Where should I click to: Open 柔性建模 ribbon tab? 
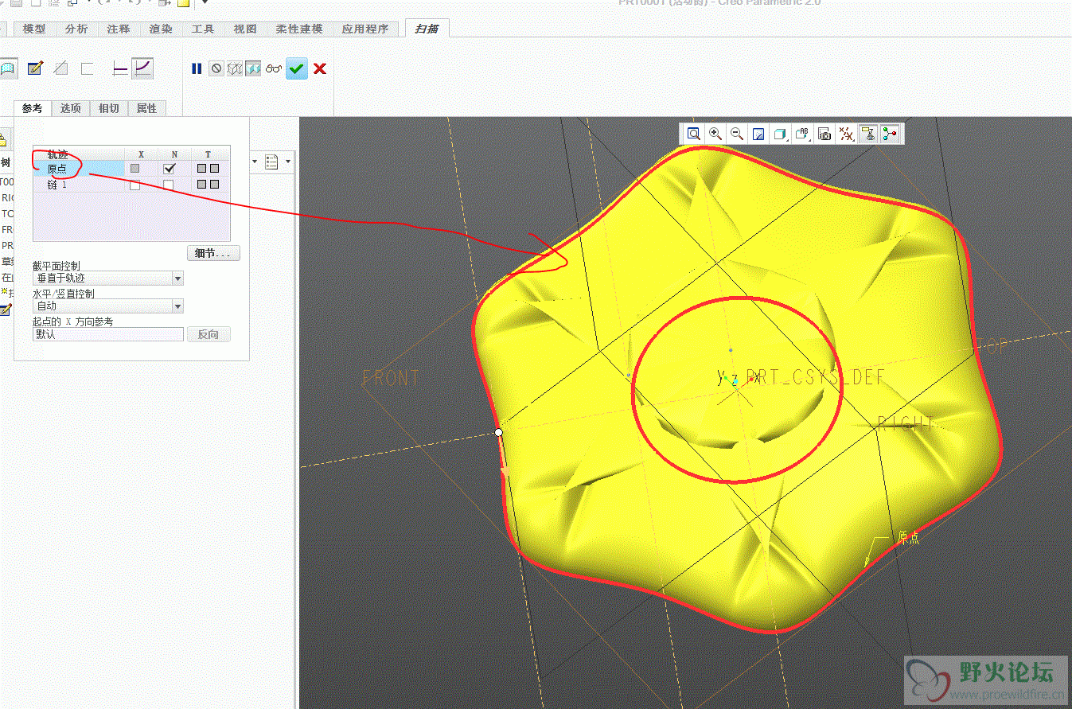click(299, 29)
